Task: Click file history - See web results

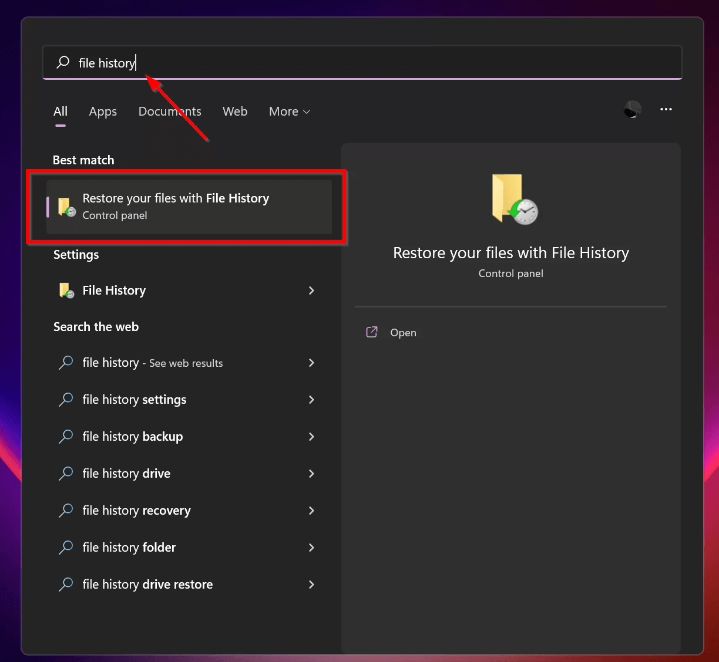Action: [152, 363]
